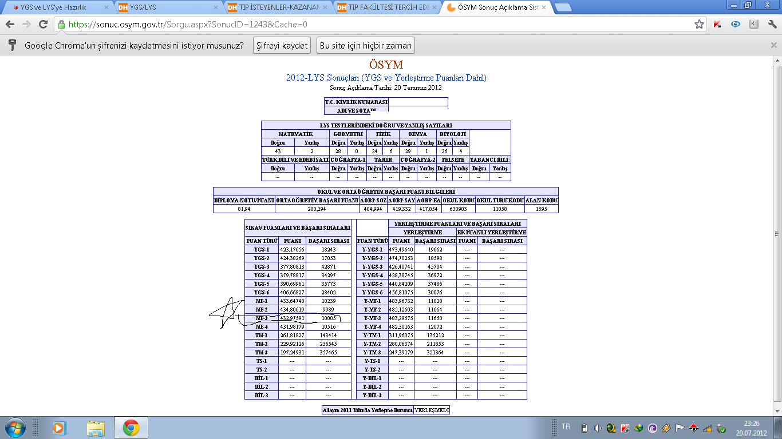Open the purple torrent client tray icon
The image size is (782, 439).
[x=653, y=428]
